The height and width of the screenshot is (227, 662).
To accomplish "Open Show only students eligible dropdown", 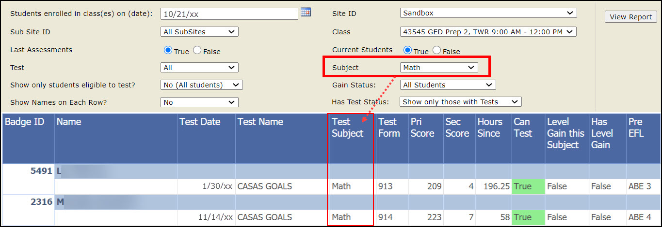I will click(x=201, y=85).
